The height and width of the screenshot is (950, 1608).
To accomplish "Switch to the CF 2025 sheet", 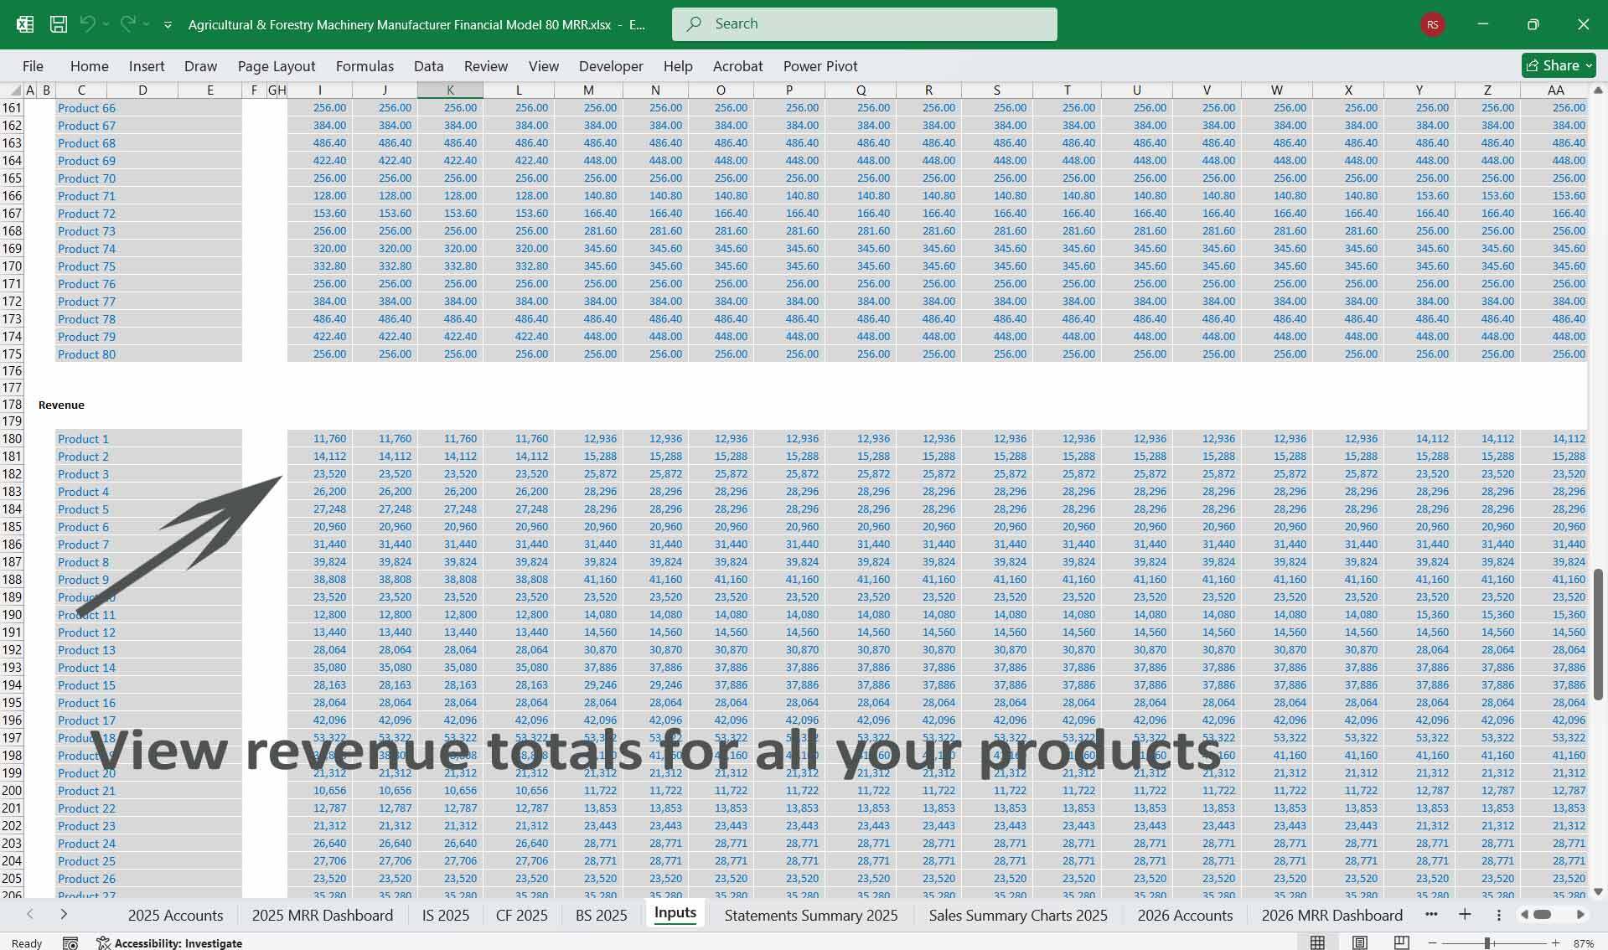I will click(x=522, y=915).
